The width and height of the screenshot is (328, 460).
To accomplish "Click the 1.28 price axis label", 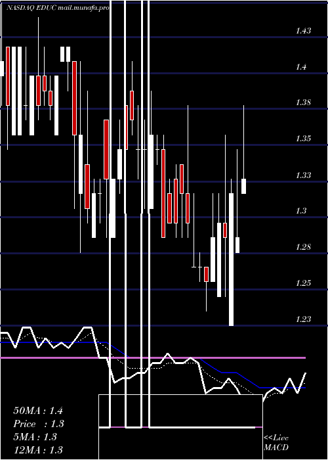I will click(x=303, y=246).
